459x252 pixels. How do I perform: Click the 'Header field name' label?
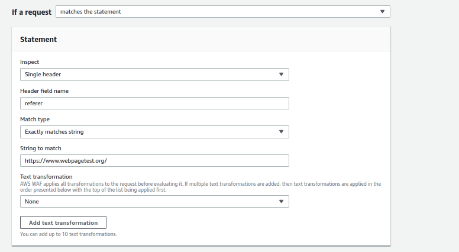pyautogui.click(x=44, y=91)
